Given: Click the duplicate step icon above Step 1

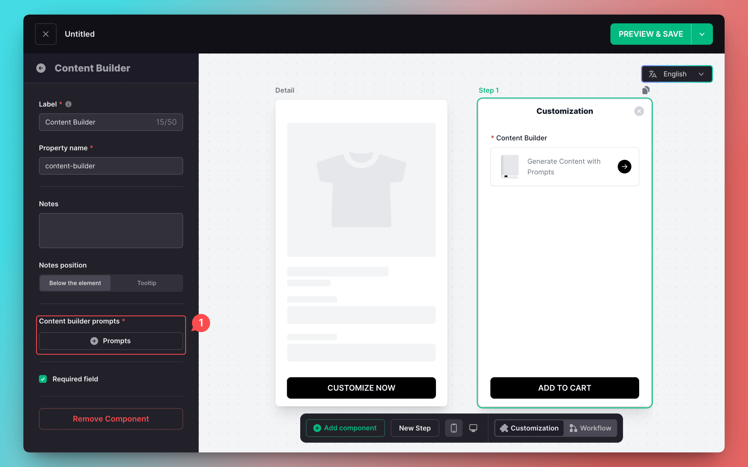Looking at the screenshot, I should [x=646, y=90].
